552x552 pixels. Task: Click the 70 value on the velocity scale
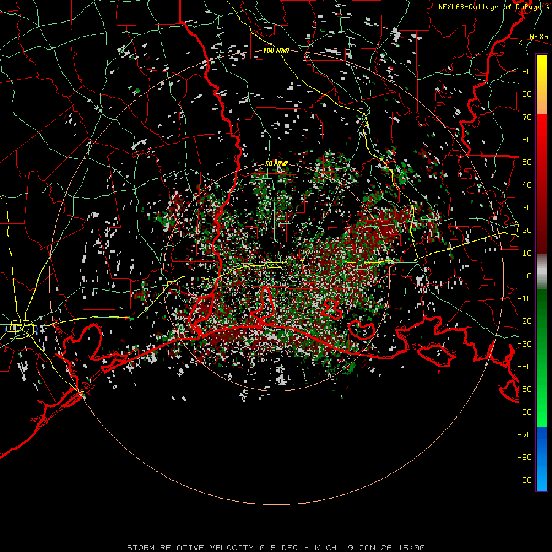pos(527,117)
